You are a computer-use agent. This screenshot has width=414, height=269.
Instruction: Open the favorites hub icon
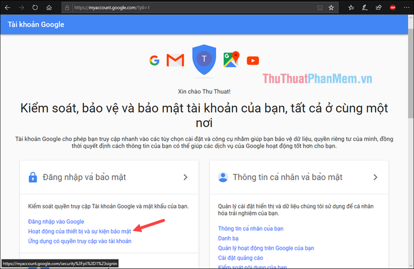351,8
